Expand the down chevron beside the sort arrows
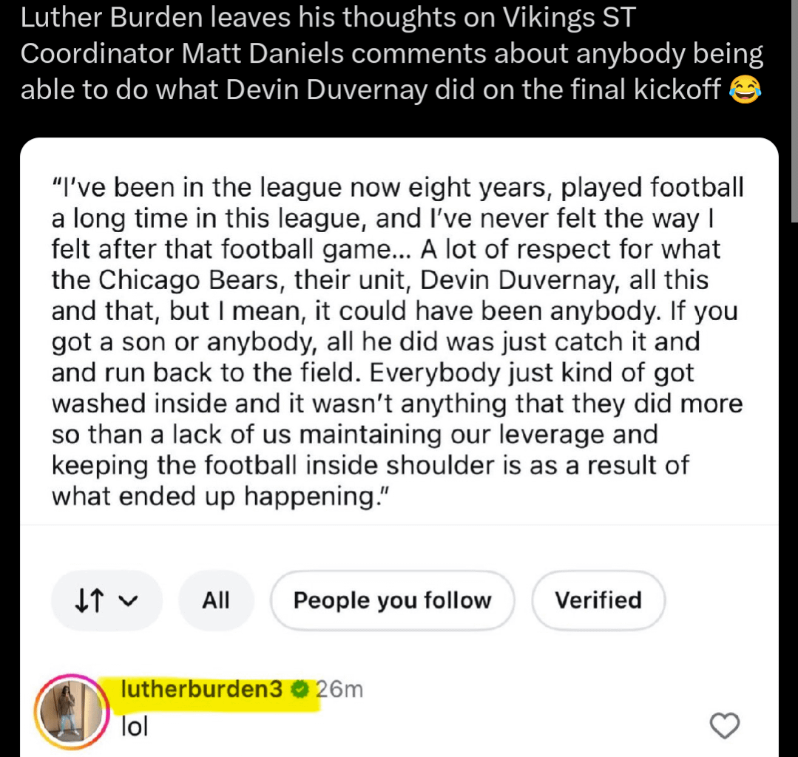The width and height of the screenshot is (798, 757). [x=127, y=600]
